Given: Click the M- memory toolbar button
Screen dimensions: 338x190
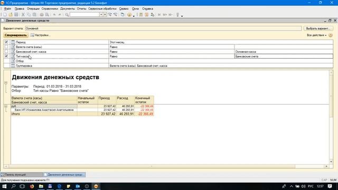Looking at the screenshot, I should click(x=171, y=15).
